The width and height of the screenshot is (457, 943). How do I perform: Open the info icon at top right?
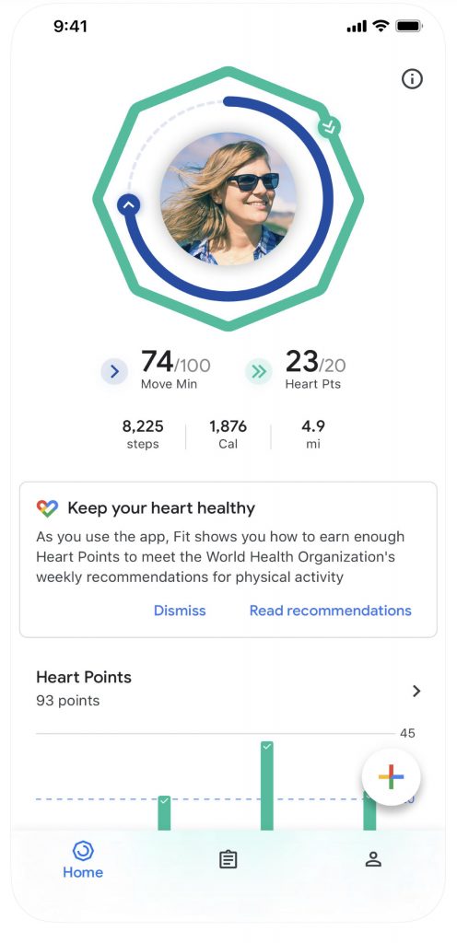(412, 79)
